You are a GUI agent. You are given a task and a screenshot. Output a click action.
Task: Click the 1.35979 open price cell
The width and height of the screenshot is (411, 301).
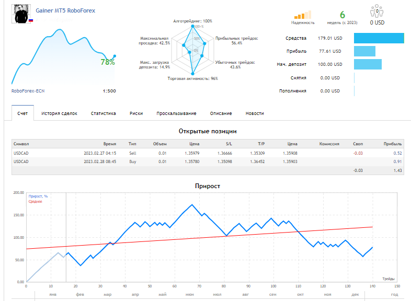[192, 153]
